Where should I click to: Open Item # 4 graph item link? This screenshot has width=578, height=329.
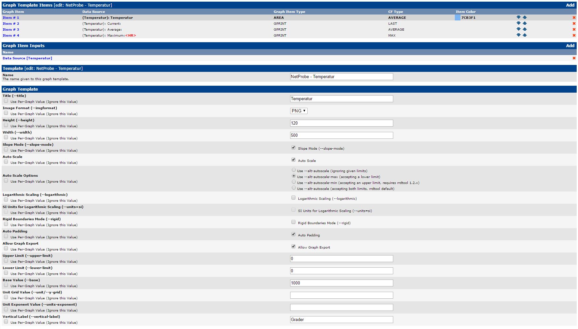[x=11, y=36]
